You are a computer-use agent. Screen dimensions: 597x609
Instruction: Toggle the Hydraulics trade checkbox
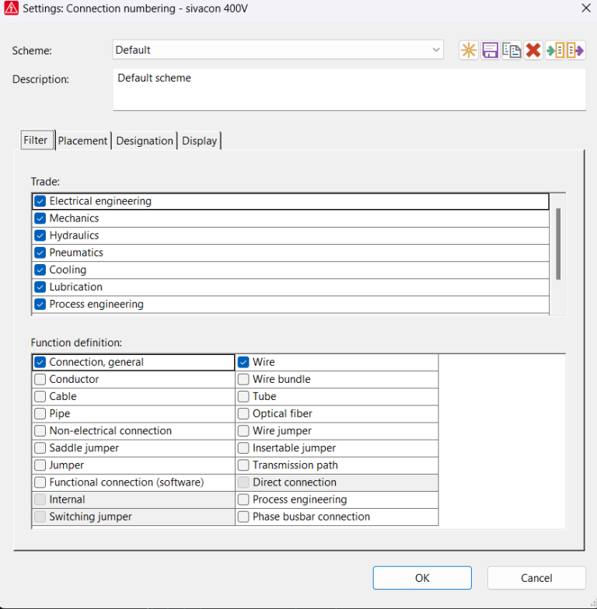click(x=40, y=235)
